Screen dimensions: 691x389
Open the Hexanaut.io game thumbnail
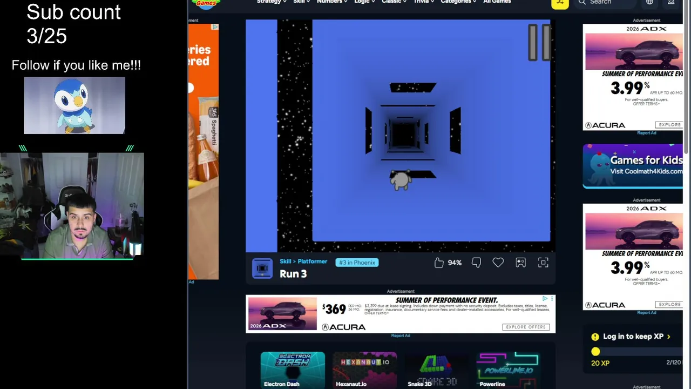tap(364, 370)
